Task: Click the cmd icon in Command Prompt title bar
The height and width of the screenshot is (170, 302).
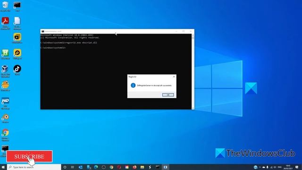Action: click(x=43, y=31)
